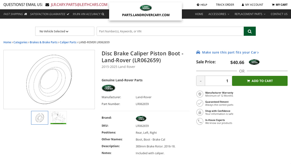Click the $40.66 sale price text
Viewport: 291px width, 164px height.
click(x=237, y=62)
